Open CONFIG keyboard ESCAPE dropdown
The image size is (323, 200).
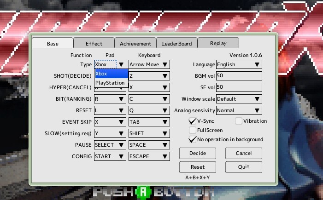[x=149, y=156]
